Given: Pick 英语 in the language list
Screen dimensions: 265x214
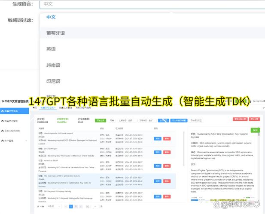Looking at the screenshot, I should [51, 49].
